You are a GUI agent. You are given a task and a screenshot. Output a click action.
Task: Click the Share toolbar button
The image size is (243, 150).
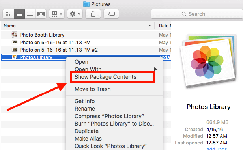click(x=93, y=14)
